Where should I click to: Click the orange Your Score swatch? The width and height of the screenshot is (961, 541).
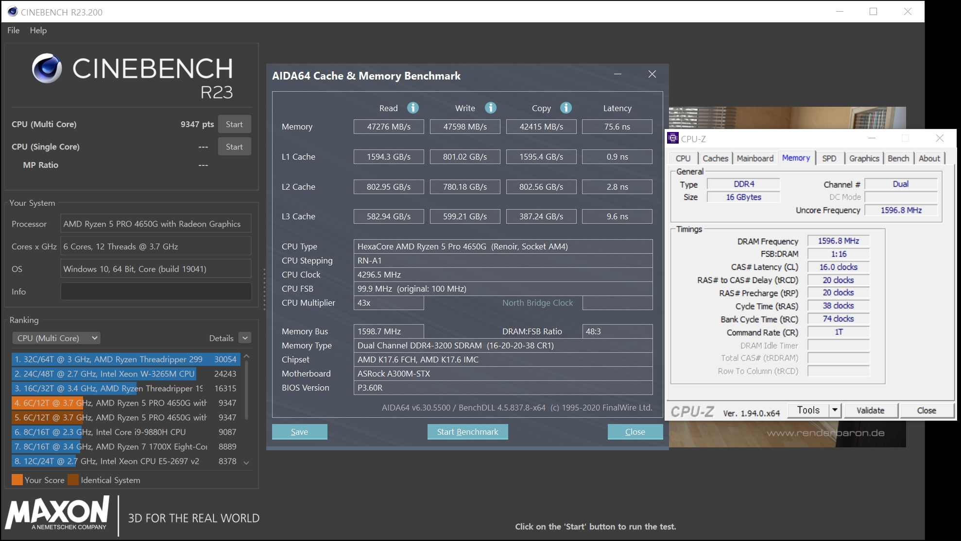(17, 480)
